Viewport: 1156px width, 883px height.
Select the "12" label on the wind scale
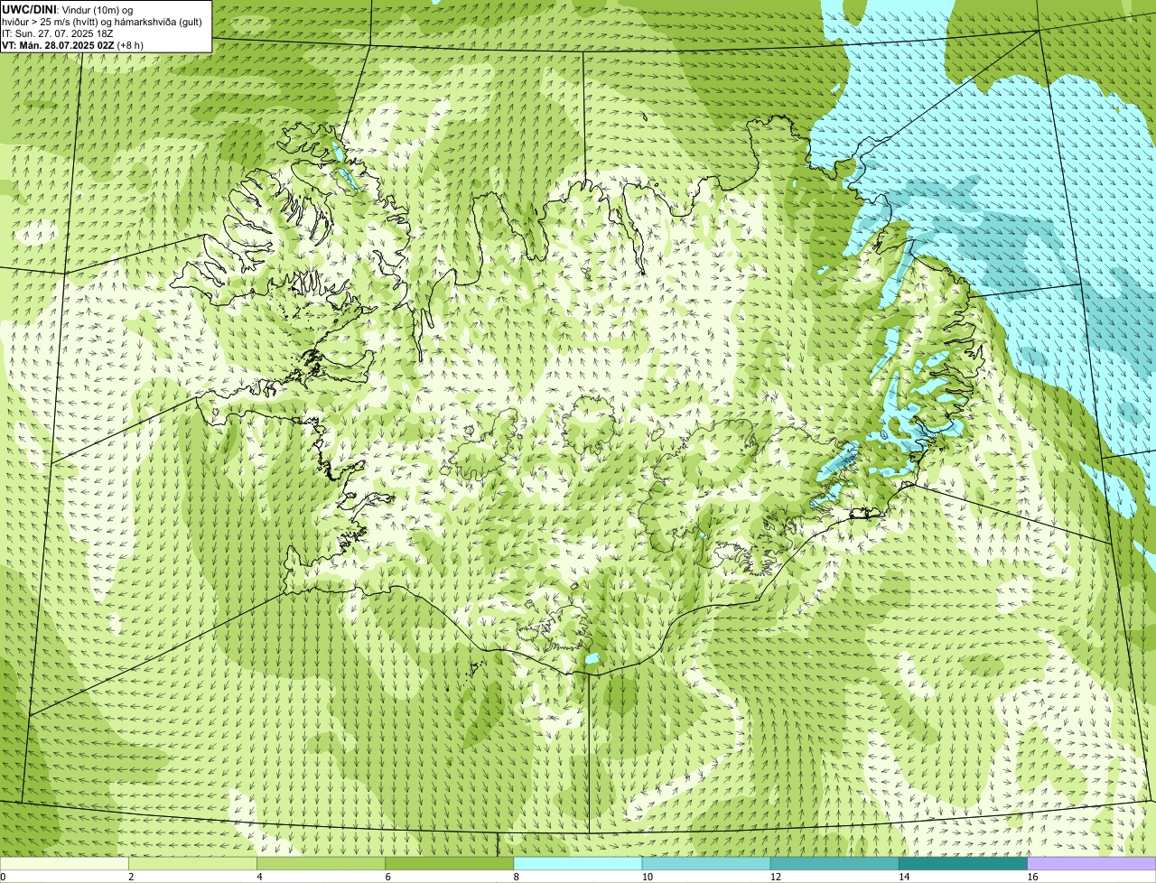coord(776,877)
